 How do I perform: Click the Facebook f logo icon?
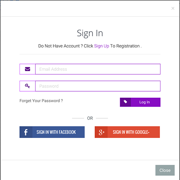[x=26, y=132]
